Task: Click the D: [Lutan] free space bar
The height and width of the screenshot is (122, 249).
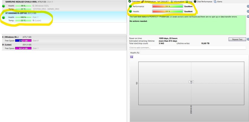Action: coord(23,48)
